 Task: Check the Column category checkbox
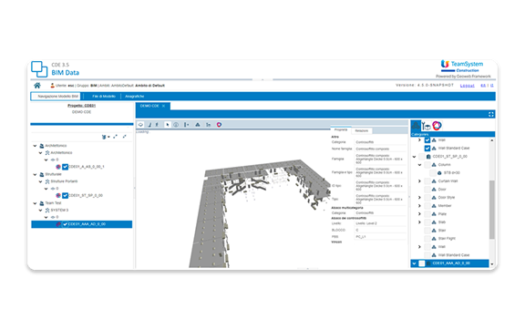[x=427, y=165]
